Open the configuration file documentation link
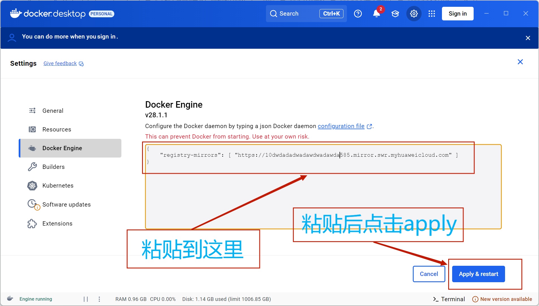The width and height of the screenshot is (539, 306). [x=341, y=126]
